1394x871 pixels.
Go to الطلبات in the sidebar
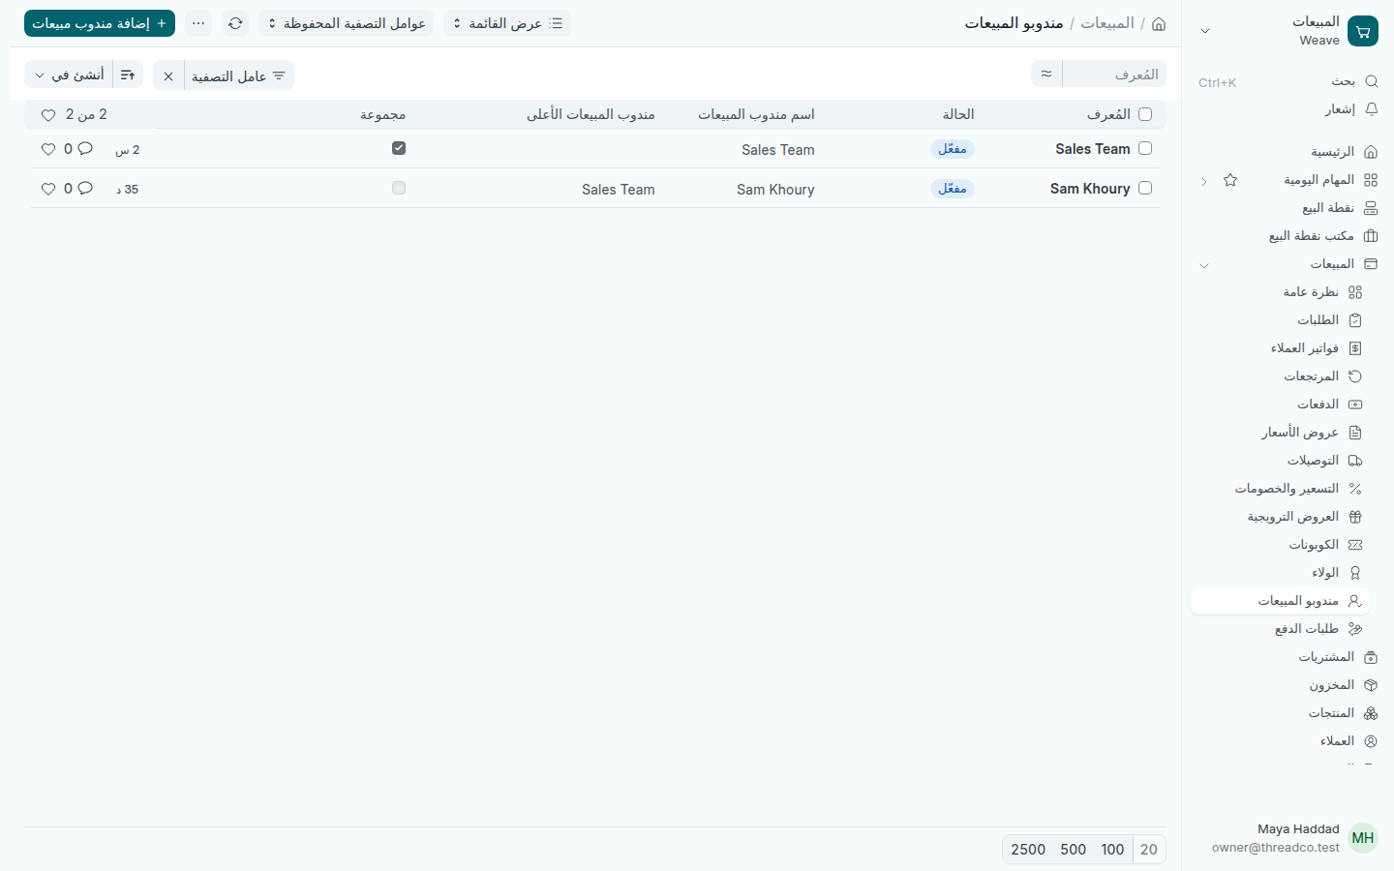click(x=1280, y=320)
